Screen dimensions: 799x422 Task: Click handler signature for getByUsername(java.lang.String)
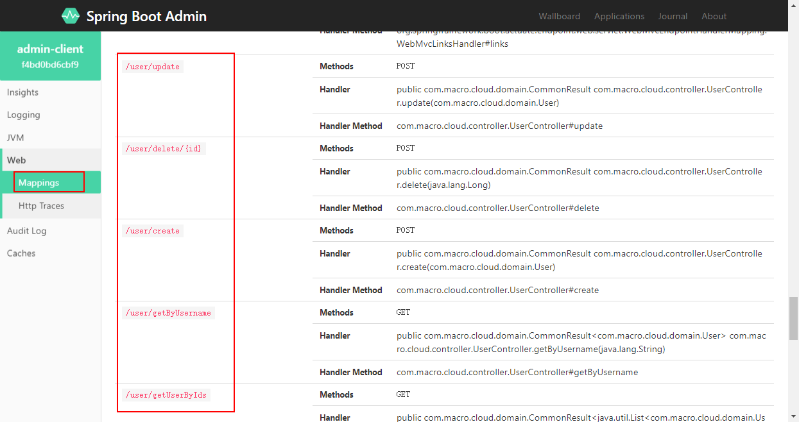point(581,342)
